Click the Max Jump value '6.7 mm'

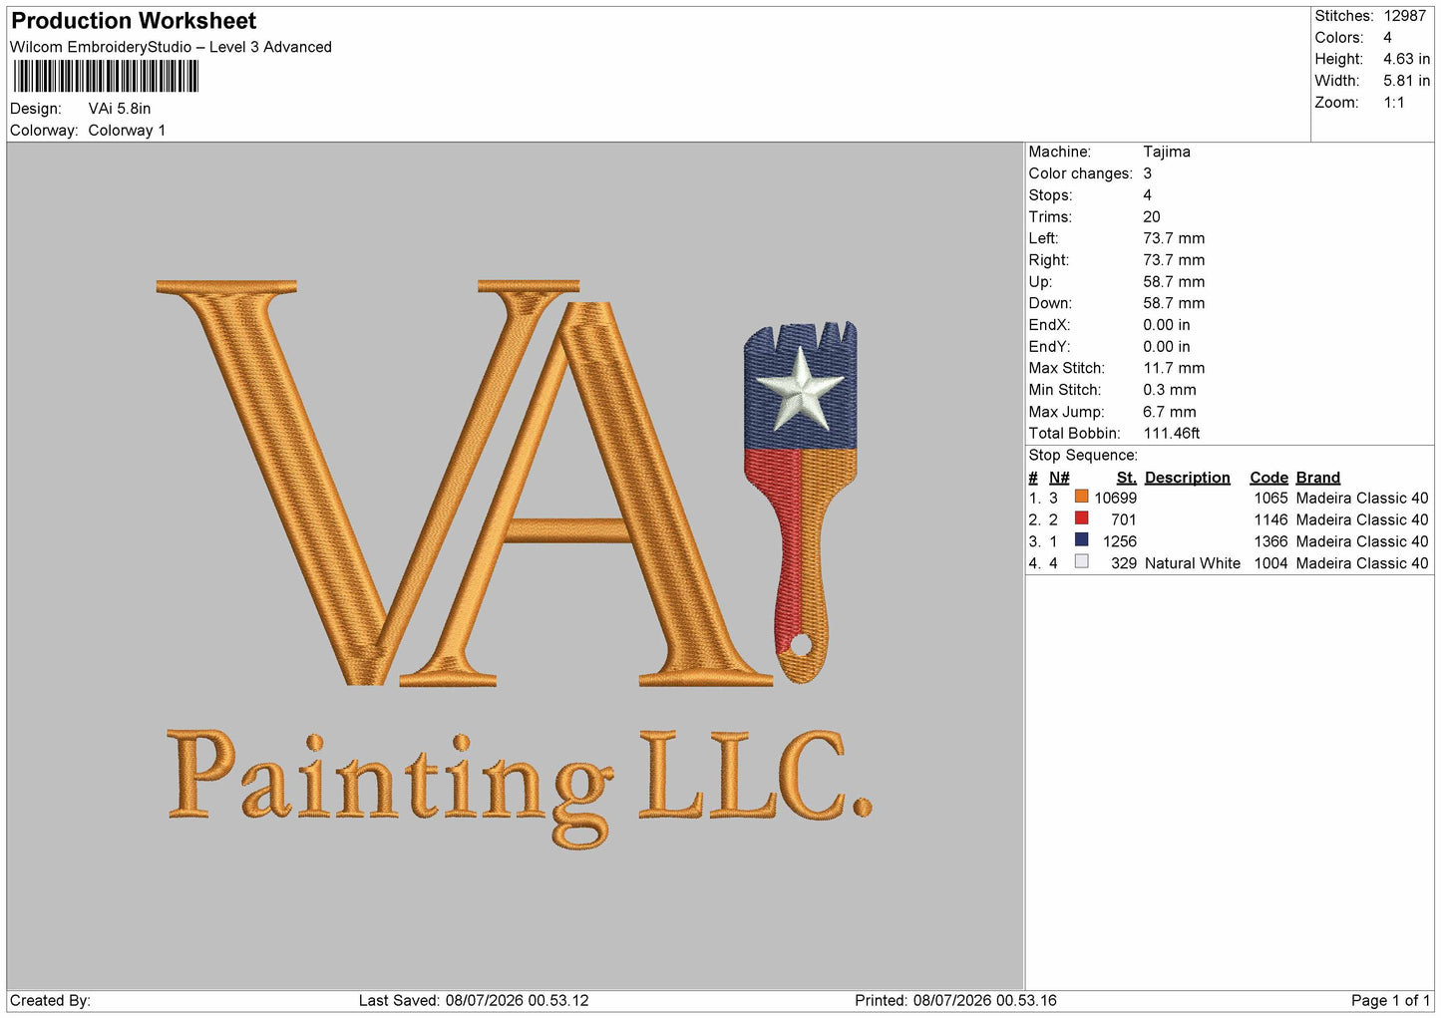[1170, 412]
